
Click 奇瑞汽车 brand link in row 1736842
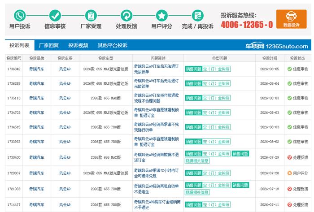(x=37, y=69)
